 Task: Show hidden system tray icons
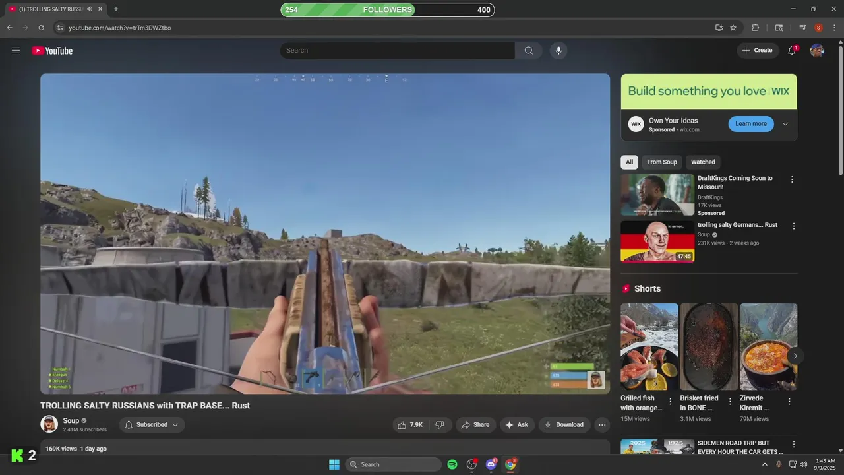[x=765, y=464]
